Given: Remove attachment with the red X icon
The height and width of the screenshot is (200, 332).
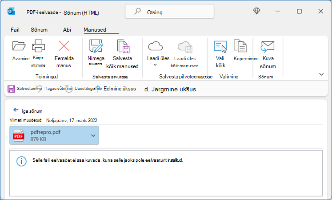Looking at the screenshot, I should pos(64,46).
